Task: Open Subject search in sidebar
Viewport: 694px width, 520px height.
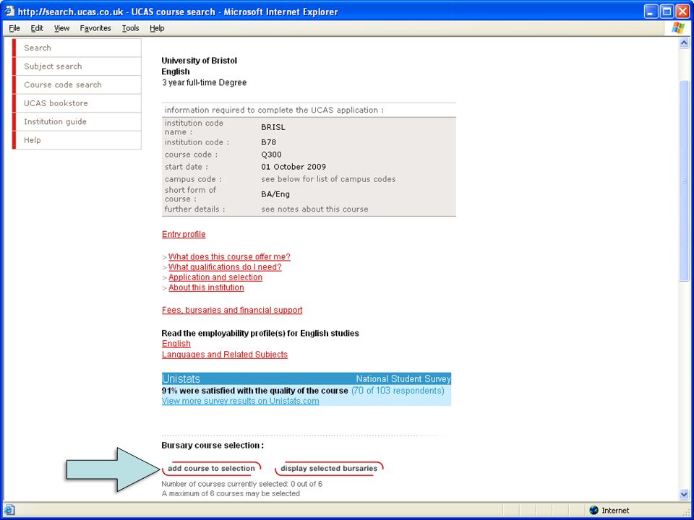Action: point(77,66)
